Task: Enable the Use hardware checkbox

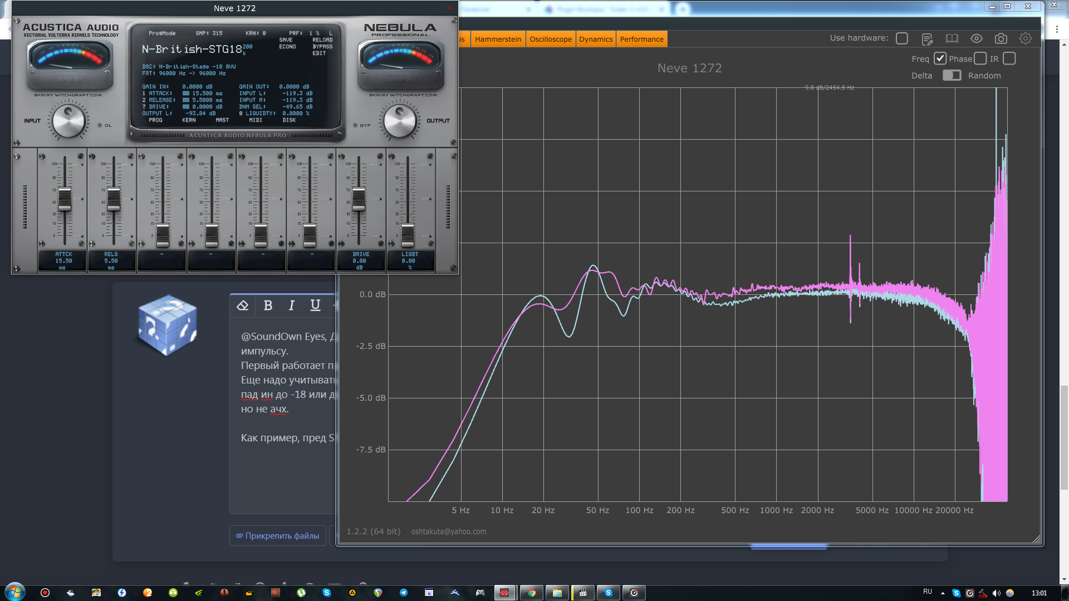Action: [x=902, y=38]
